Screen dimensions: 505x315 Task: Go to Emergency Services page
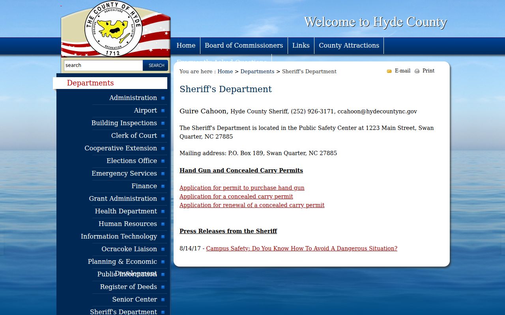[x=124, y=173]
